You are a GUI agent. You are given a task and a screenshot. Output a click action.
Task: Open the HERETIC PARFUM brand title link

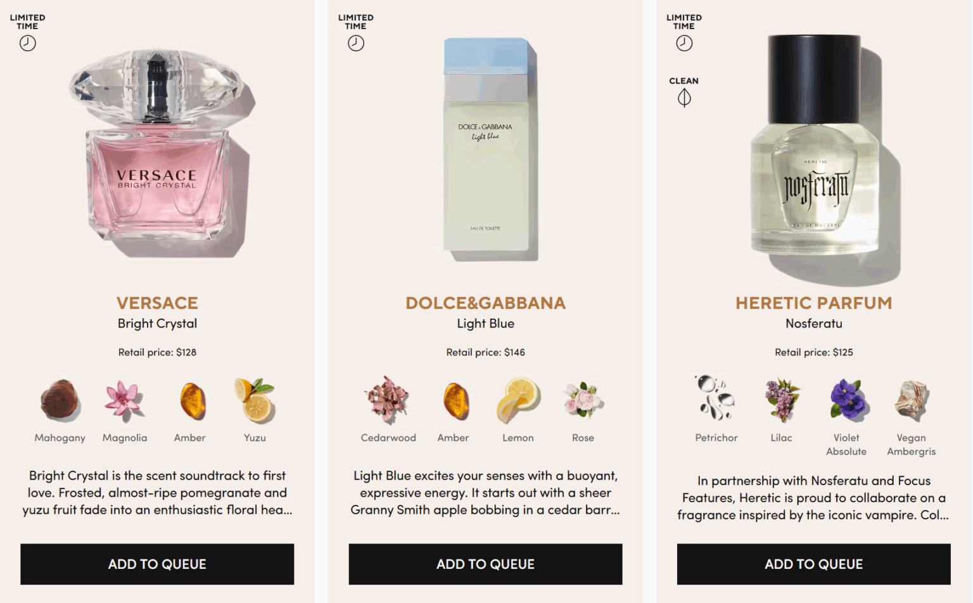point(814,303)
